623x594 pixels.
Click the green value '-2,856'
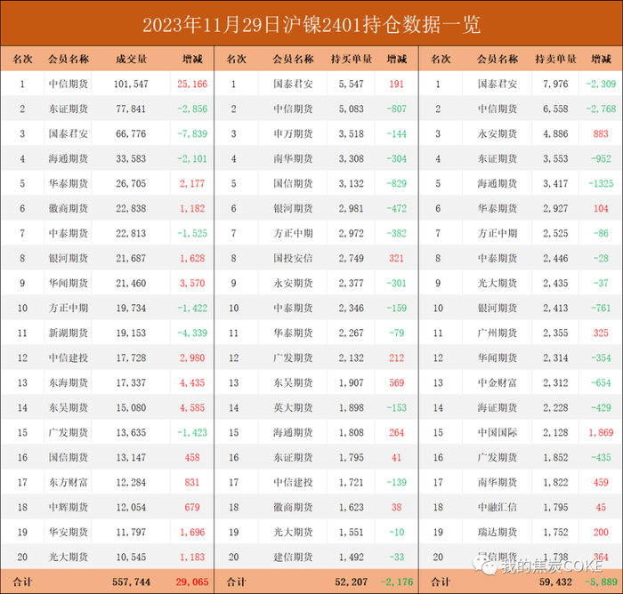point(192,109)
